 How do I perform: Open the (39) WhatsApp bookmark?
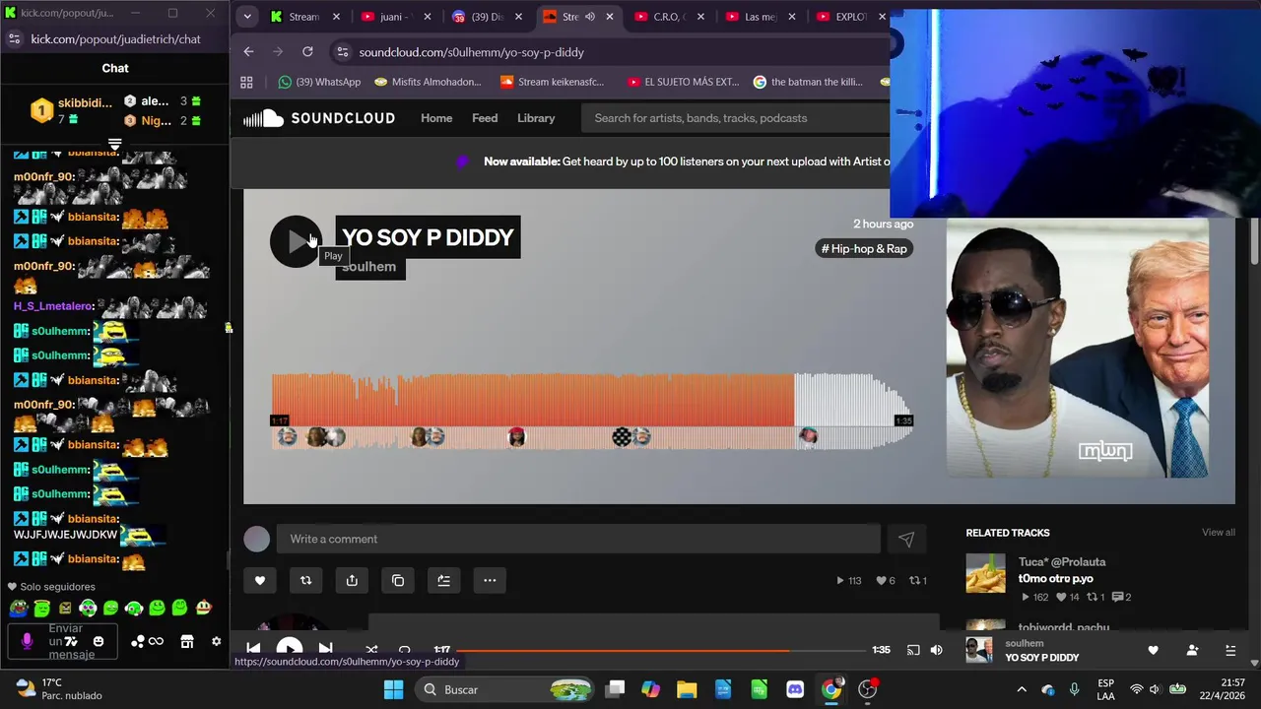[x=319, y=82]
